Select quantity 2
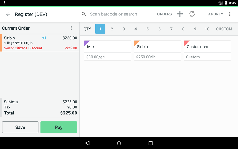 pyautogui.click(x=112, y=29)
